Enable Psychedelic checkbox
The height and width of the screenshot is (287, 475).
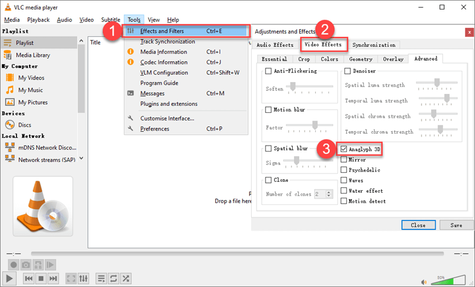click(344, 170)
